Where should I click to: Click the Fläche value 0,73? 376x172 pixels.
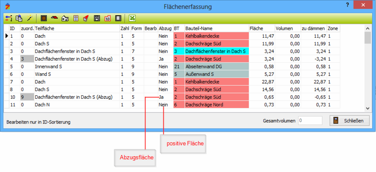coord(262,105)
